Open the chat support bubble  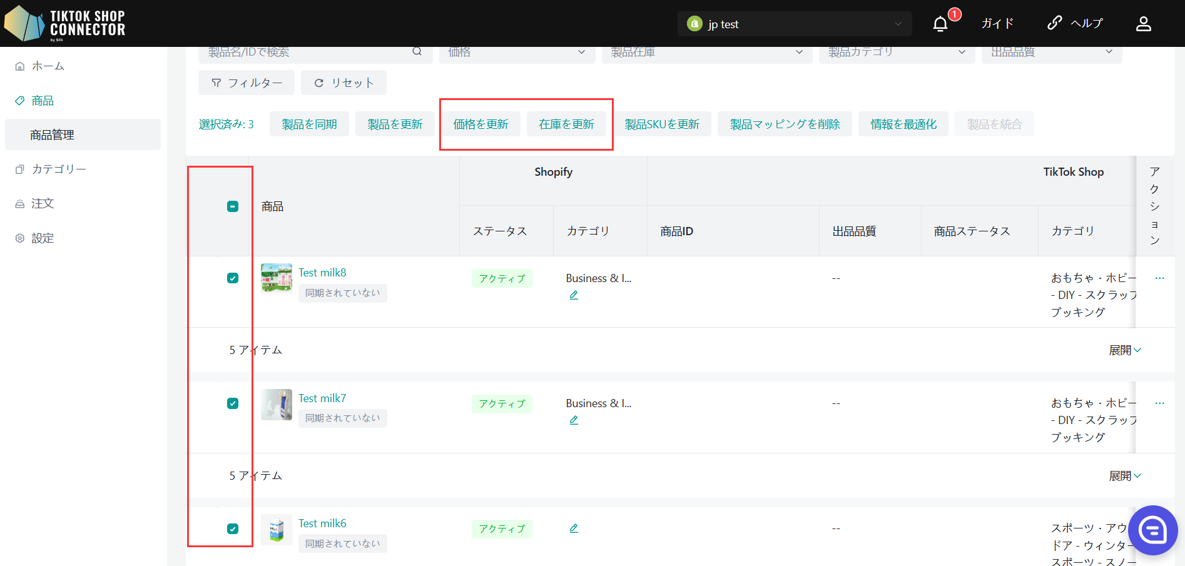(x=1152, y=530)
